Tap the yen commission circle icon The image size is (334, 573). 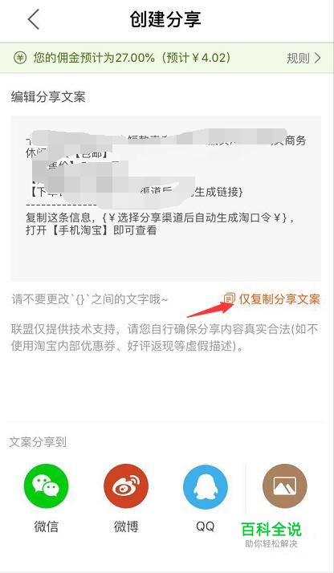[x=20, y=58]
